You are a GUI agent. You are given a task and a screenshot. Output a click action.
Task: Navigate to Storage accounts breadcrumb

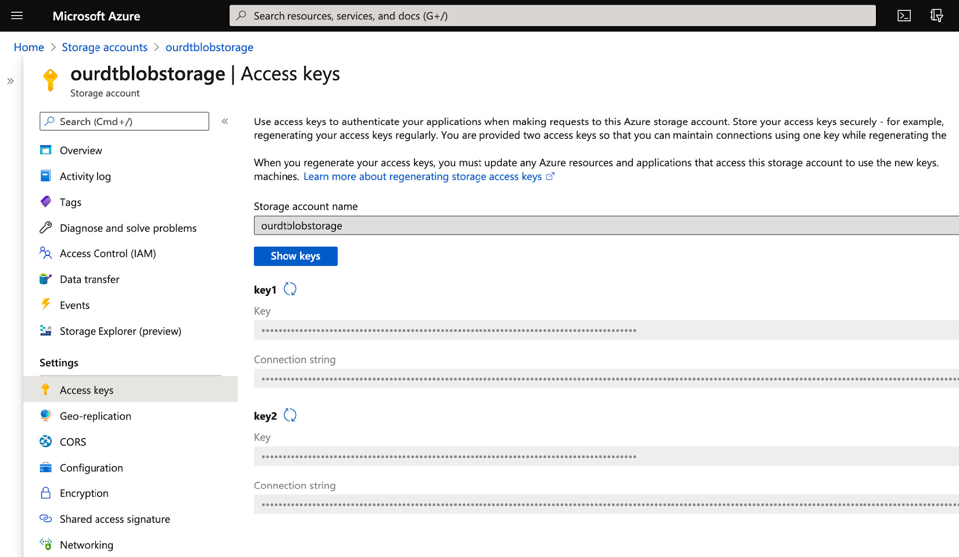(x=105, y=47)
